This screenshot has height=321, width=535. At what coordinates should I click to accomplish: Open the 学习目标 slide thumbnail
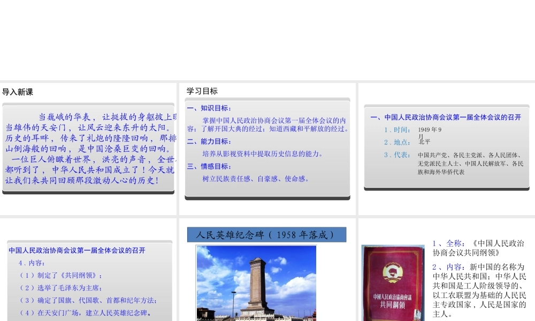click(x=267, y=149)
